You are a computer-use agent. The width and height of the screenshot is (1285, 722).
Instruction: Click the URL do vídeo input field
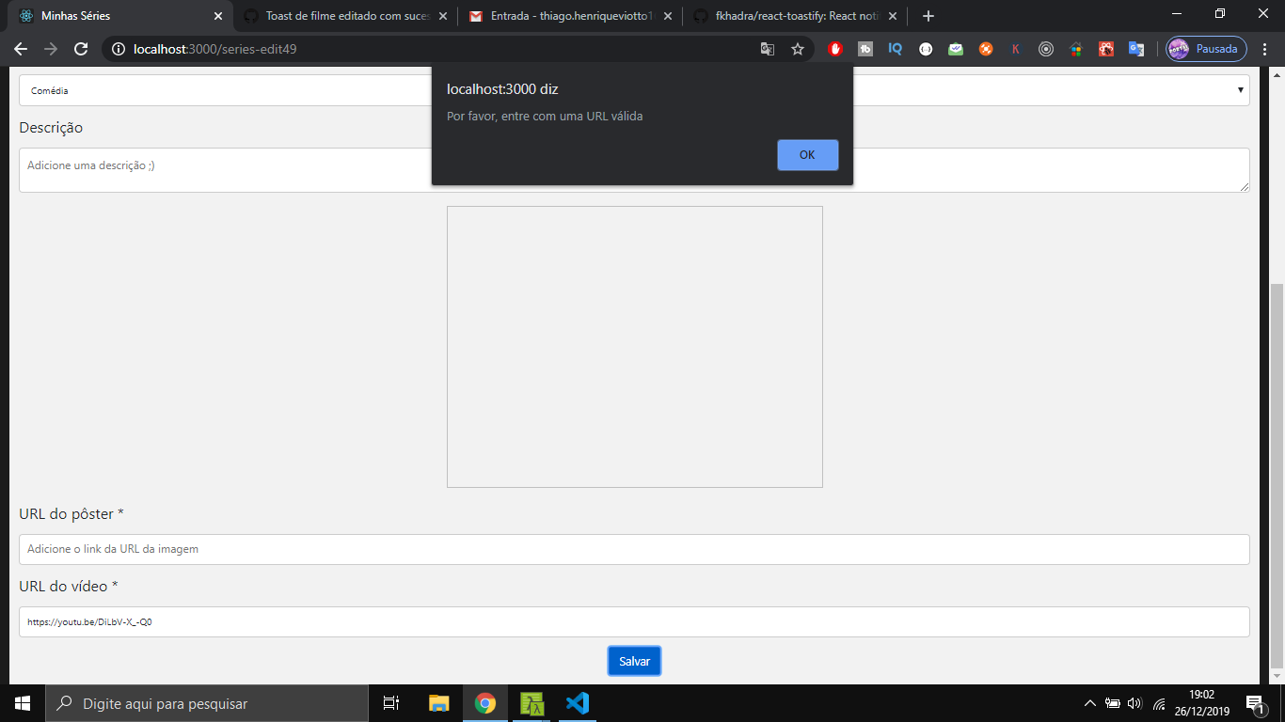pos(634,621)
